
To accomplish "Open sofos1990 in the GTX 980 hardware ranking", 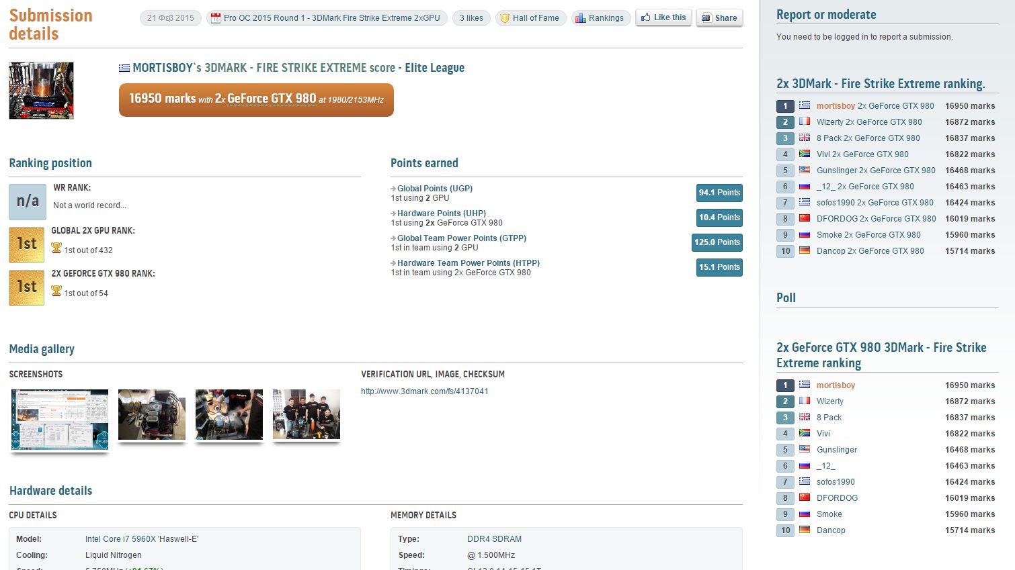I will [x=836, y=482].
